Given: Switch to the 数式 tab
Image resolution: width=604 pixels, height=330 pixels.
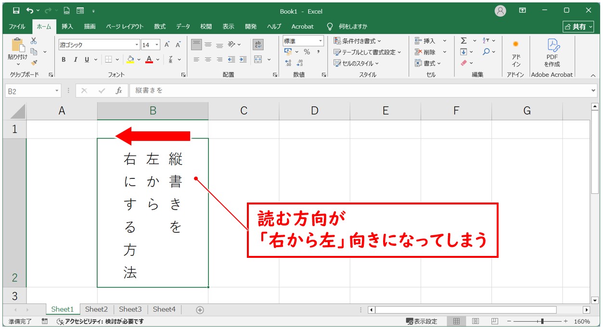Looking at the screenshot, I should 160,26.
